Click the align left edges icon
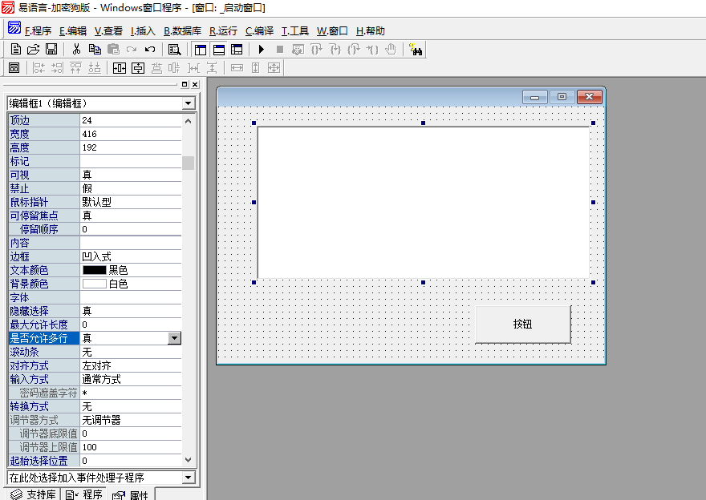The image size is (706, 500). pyautogui.click(x=39, y=68)
